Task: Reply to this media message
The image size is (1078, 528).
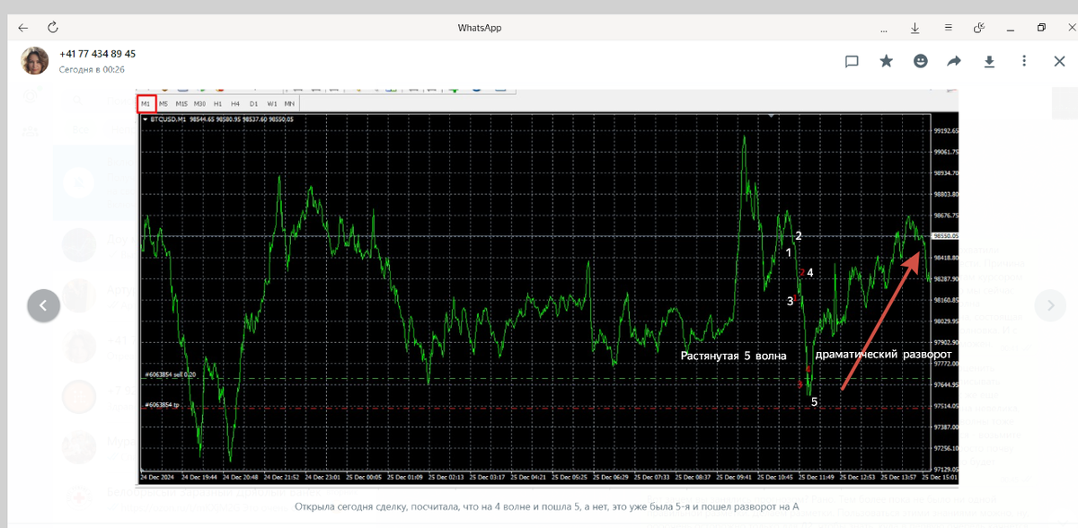Action: pyautogui.click(x=852, y=61)
